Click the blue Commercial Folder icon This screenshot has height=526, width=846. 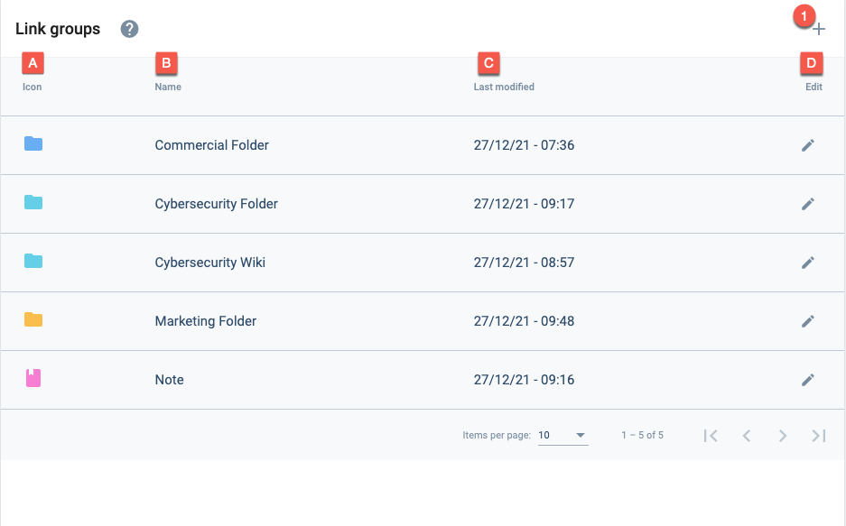pyautogui.click(x=33, y=143)
